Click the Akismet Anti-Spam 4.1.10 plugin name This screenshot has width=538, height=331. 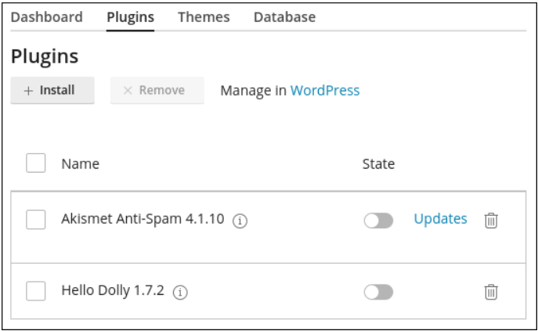coord(143,220)
